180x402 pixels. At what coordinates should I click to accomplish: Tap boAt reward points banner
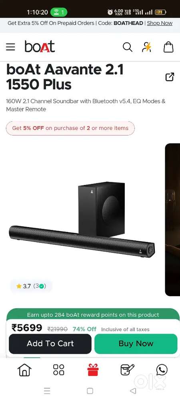[93, 314]
